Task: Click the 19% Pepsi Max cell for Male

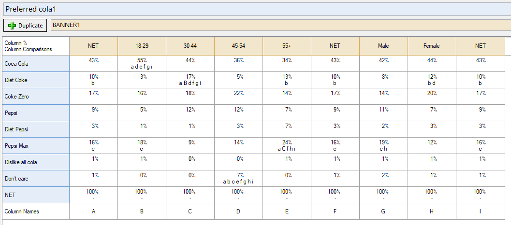Action: coord(383,145)
